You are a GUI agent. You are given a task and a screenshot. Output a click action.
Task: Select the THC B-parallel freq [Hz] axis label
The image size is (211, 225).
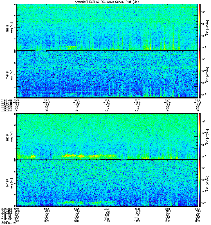pyautogui.click(x=12, y=183)
